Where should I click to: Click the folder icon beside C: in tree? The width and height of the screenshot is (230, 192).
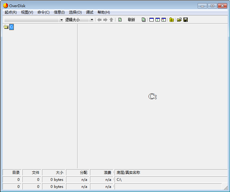coord(6,27)
